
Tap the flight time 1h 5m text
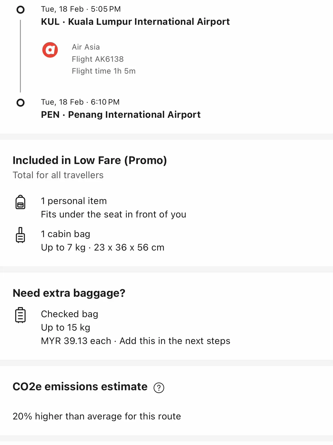click(x=104, y=71)
